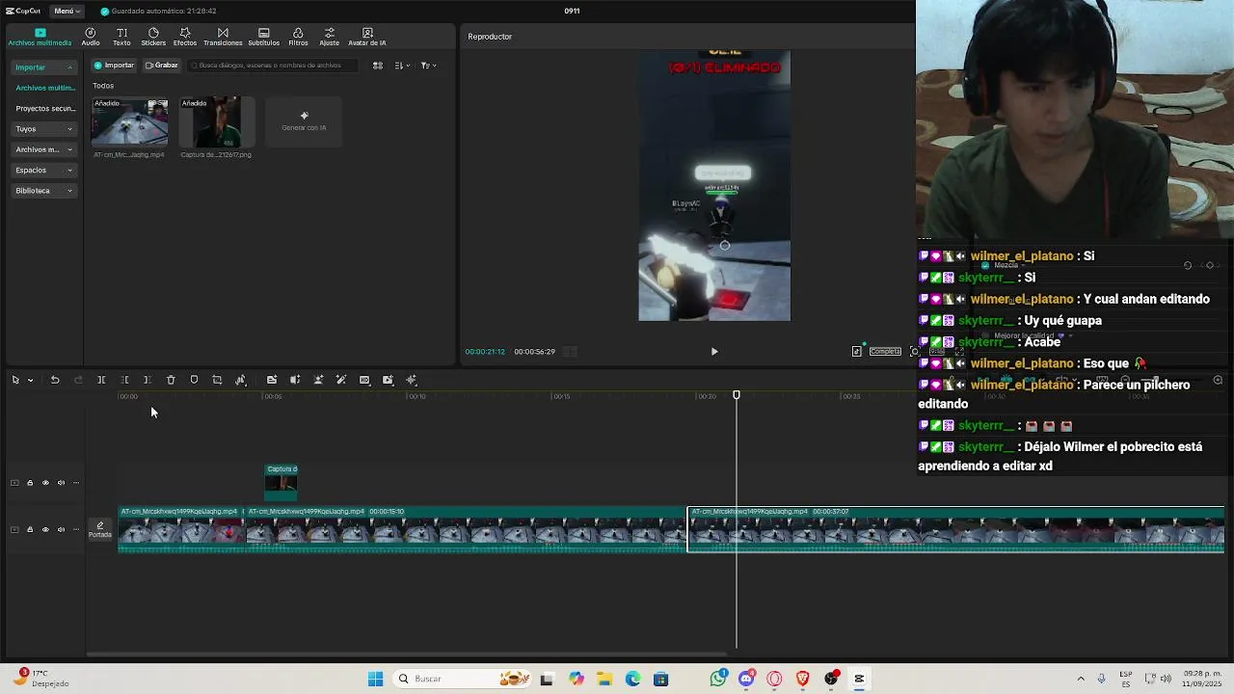Undo the last edit
Image resolution: width=1234 pixels, height=694 pixels.
coord(55,380)
